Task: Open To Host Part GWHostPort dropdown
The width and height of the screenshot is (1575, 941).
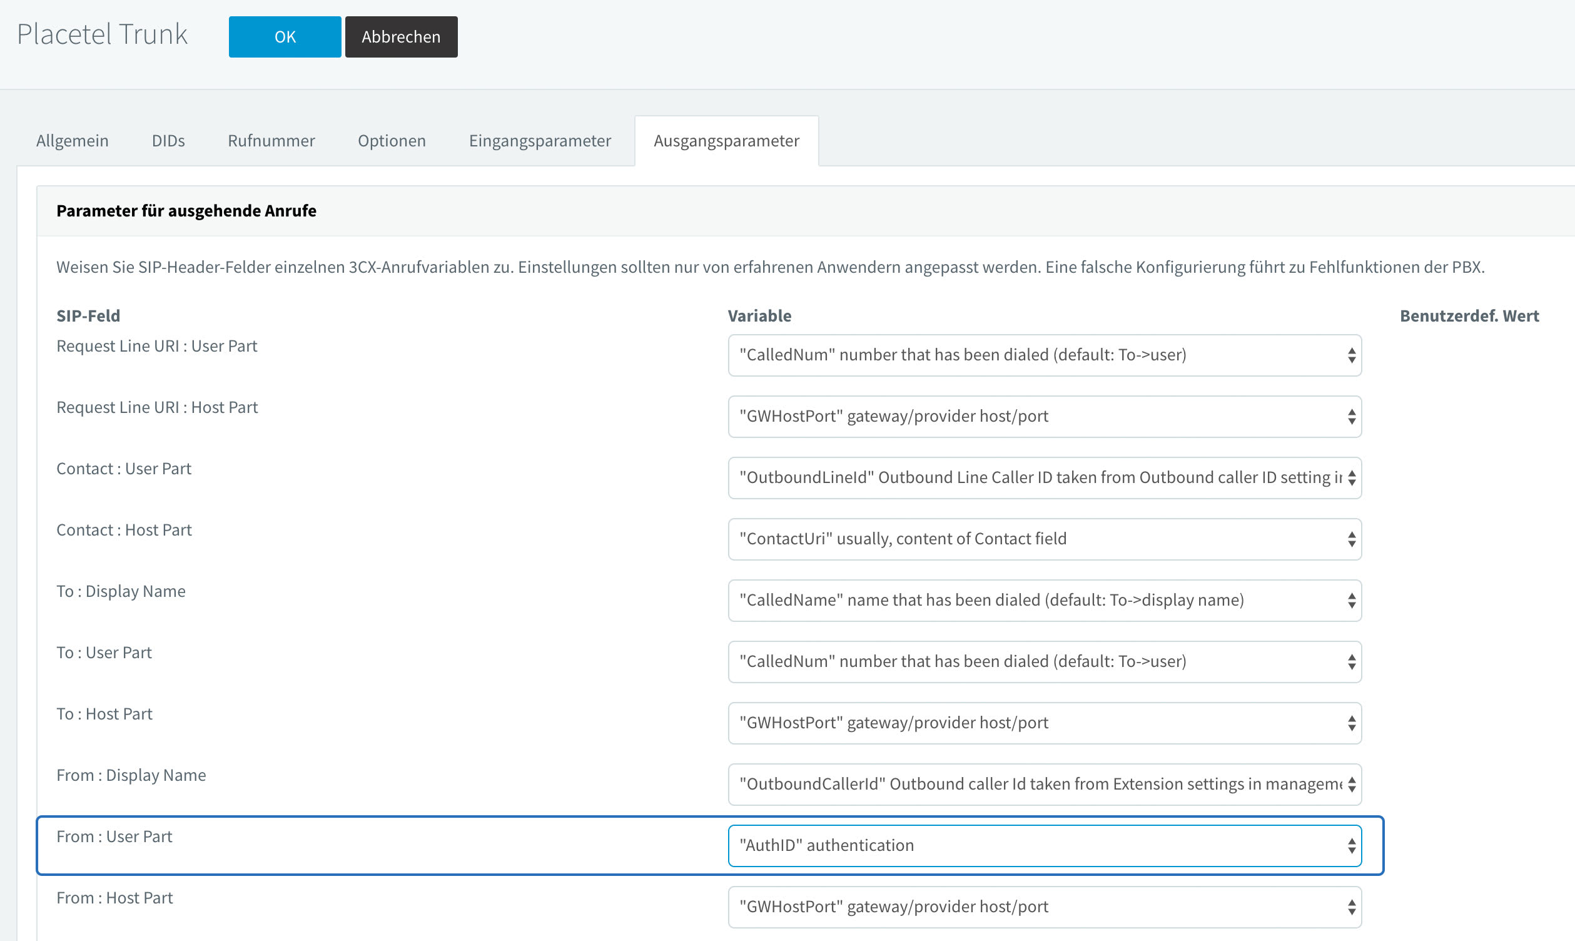Action: tap(1044, 723)
